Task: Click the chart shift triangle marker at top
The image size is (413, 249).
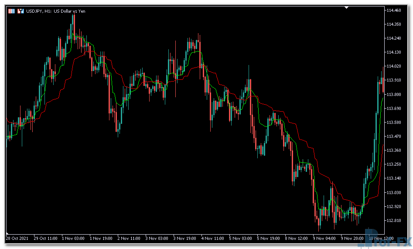Action: tap(347, 7)
